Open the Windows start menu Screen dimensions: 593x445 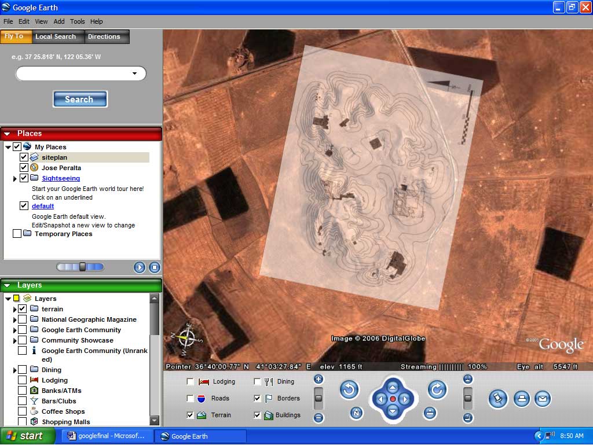(27, 436)
